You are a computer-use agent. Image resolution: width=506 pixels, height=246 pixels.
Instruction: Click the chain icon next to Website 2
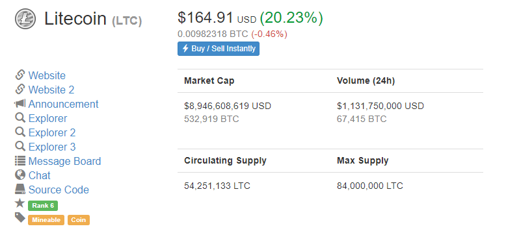pos(20,89)
